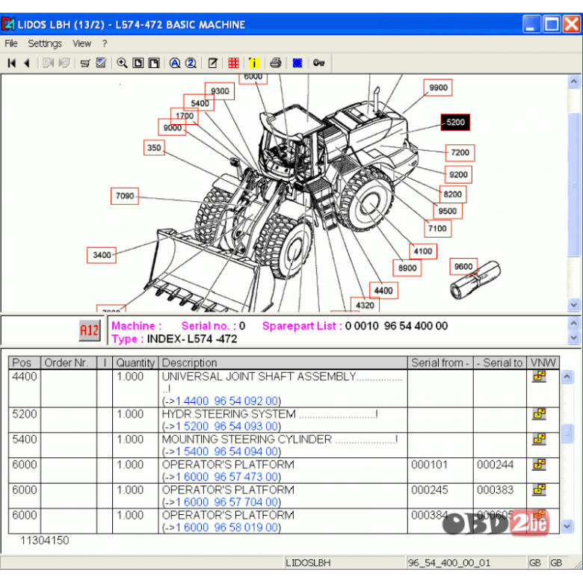This screenshot has width=583, height=583.
Task: Open the red grid icon
Action: [x=233, y=64]
